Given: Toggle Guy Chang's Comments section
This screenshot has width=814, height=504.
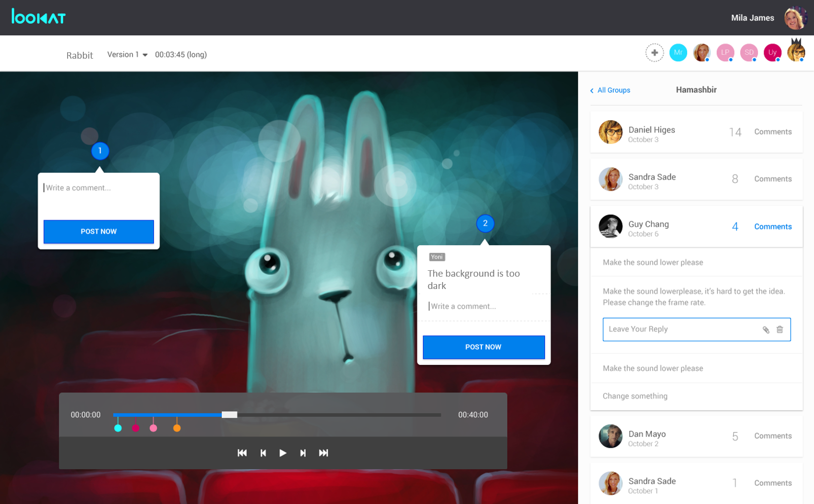Looking at the screenshot, I should click(773, 227).
